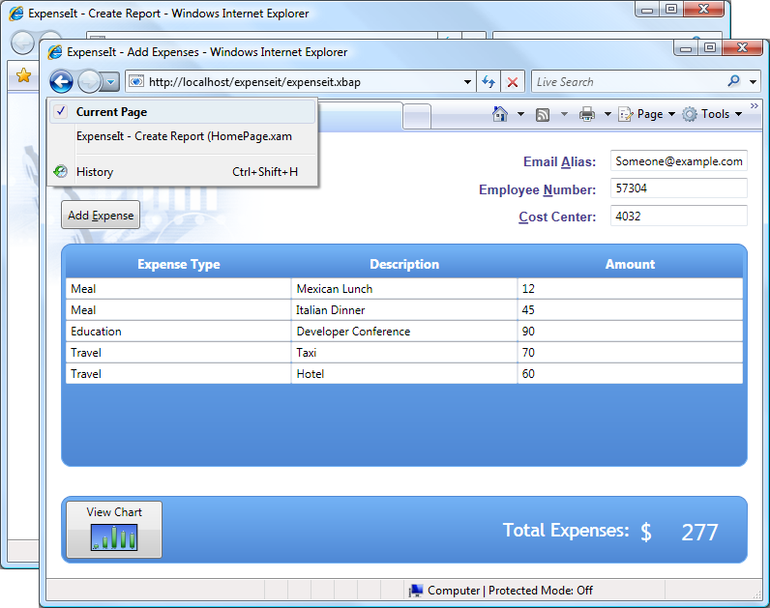The width and height of the screenshot is (770, 608).
Task: Open the address bar dropdown arrow
Action: [468, 82]
